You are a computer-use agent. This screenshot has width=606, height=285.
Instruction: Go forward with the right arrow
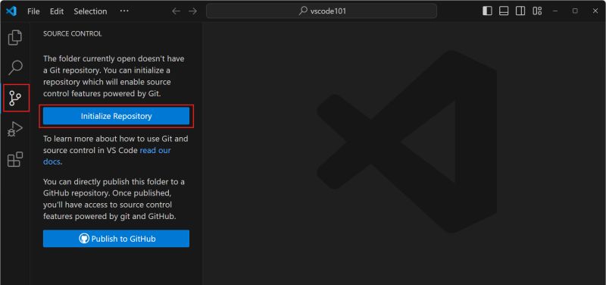[192, 11]
